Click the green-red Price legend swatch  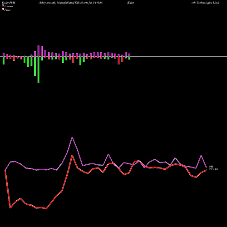(3, 10)
